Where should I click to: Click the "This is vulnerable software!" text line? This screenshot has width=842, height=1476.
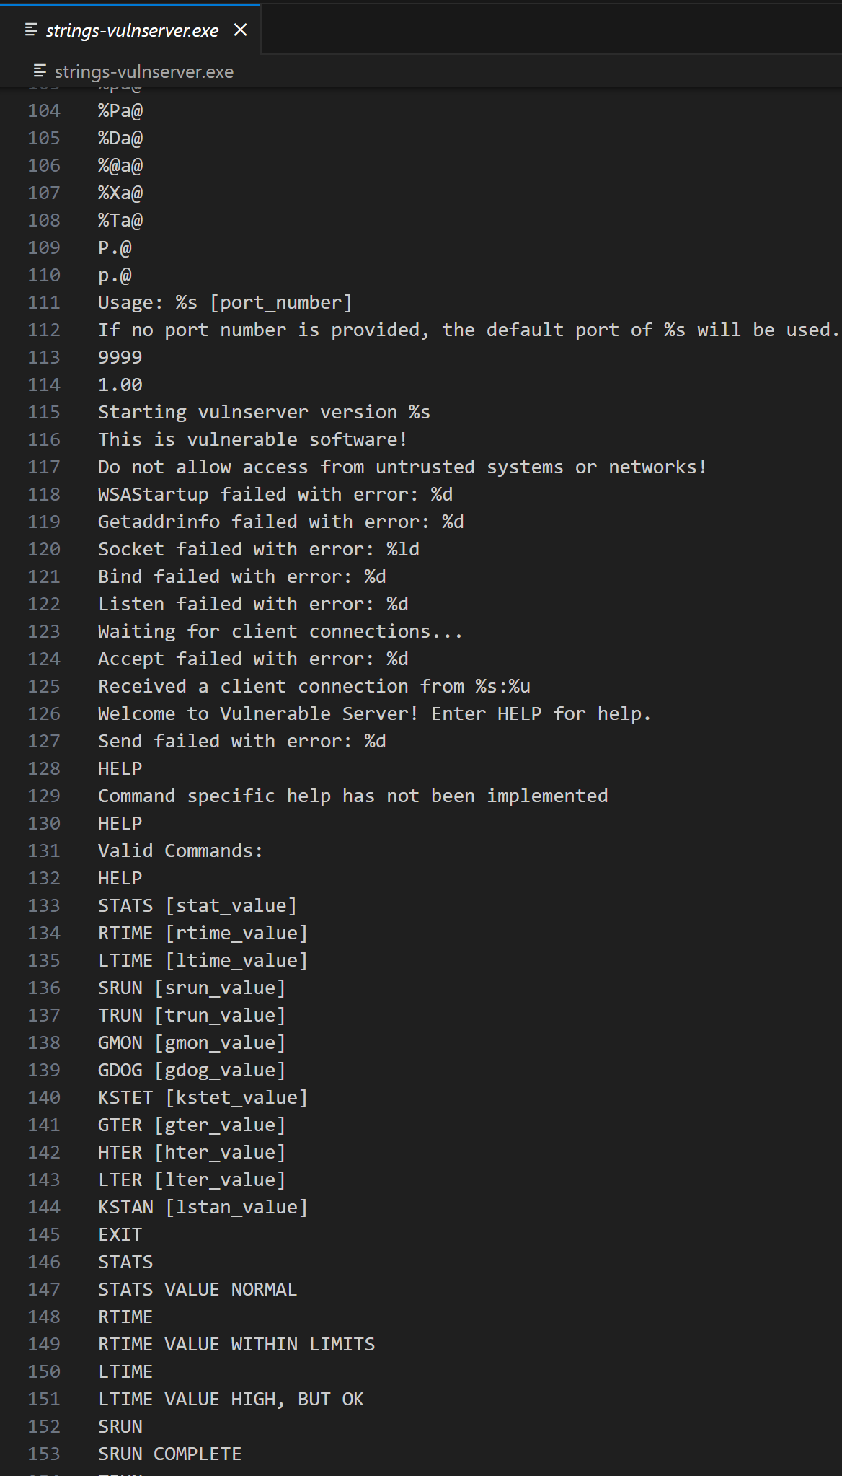pos(252,439)
